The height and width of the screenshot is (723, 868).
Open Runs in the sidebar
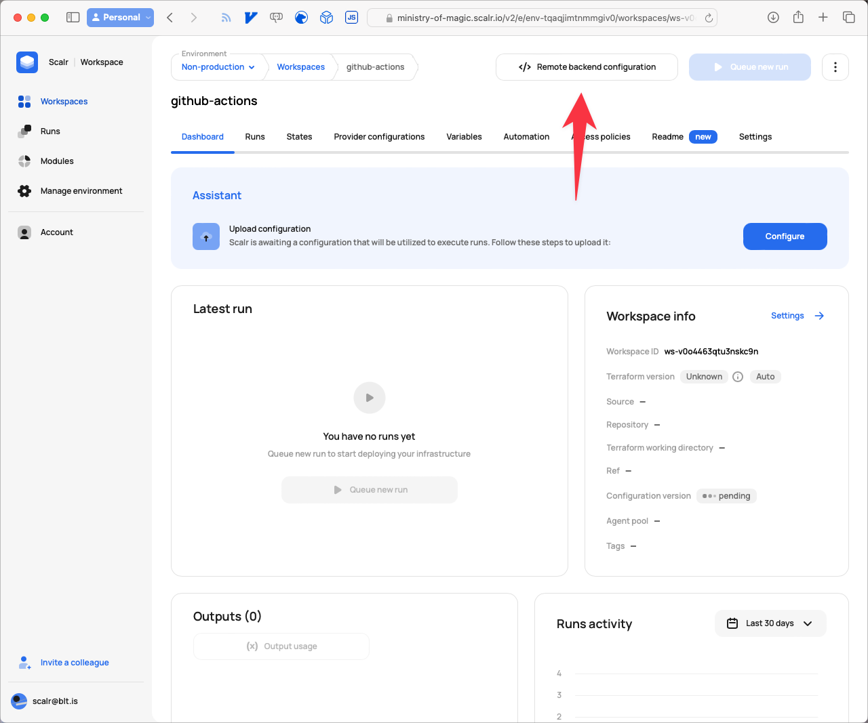tap(39, 131)
